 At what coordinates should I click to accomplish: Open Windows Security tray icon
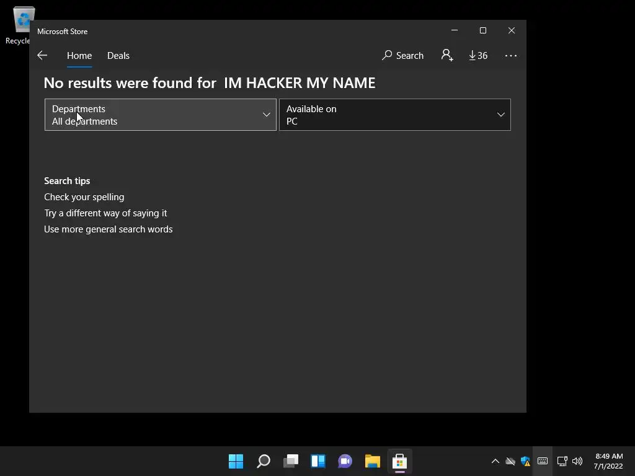[526, 461]
